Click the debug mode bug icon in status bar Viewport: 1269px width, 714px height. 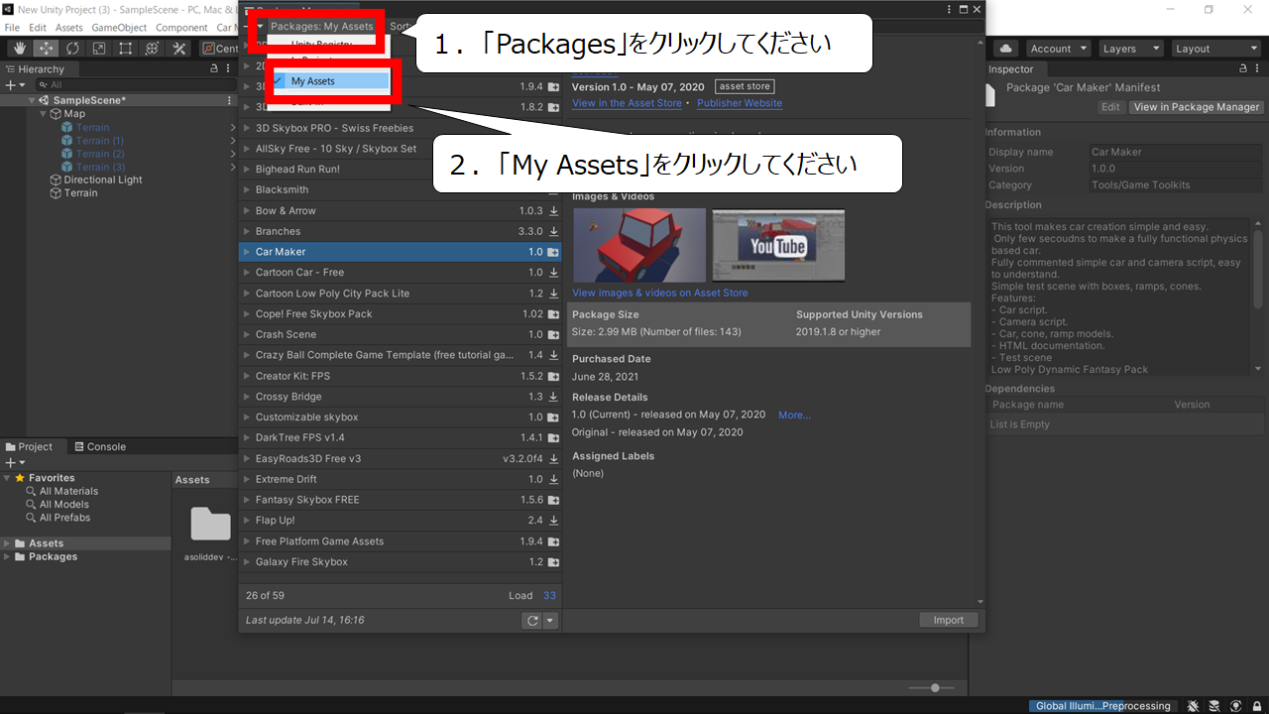1195,706
